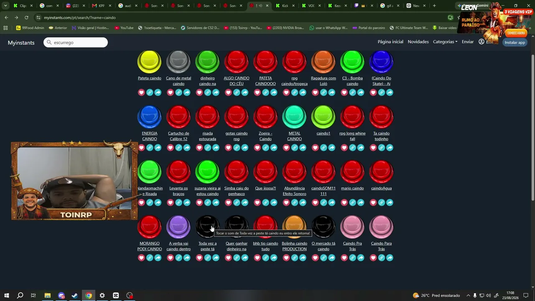Favorite the Levanta os braços sound
The height and width of the screenshot is (301, 535).
[x=170, y=203]
